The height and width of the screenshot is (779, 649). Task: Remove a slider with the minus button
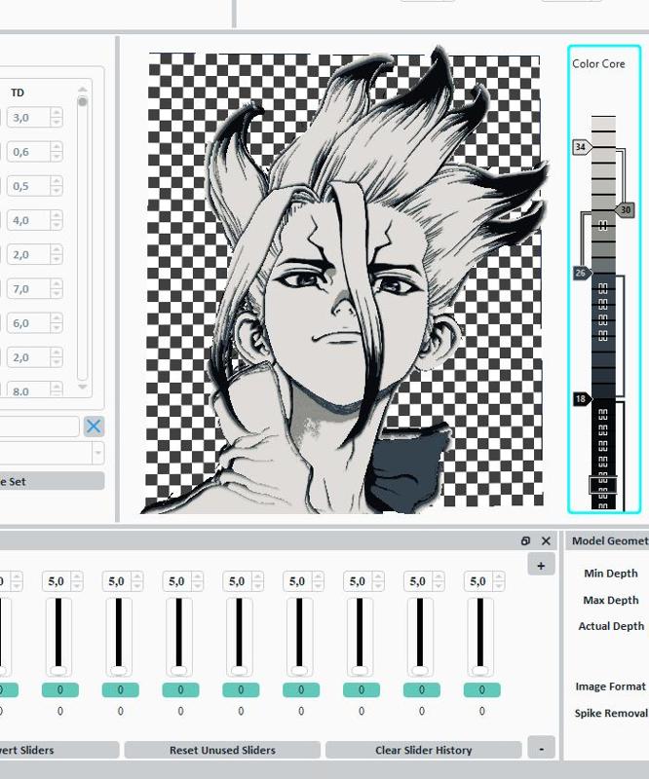[541, 749]
